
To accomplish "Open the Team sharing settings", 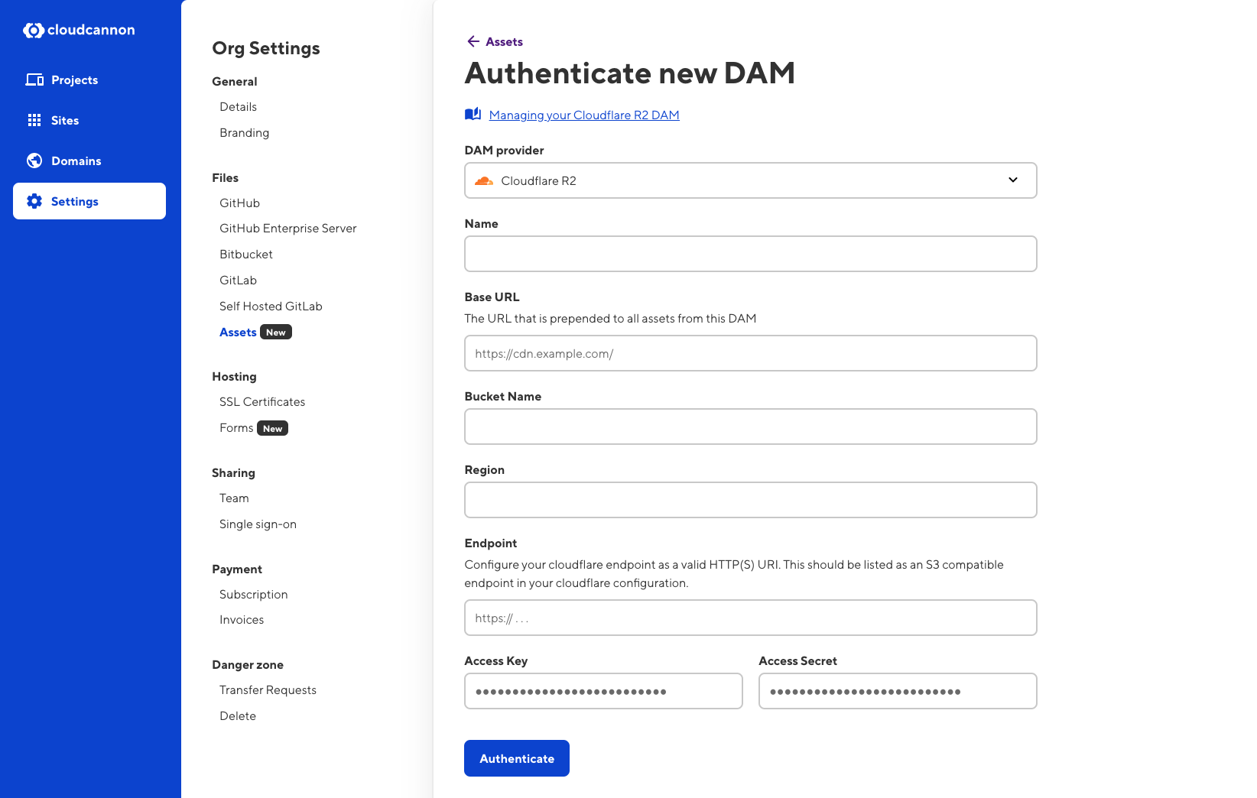I will (234, 498).
